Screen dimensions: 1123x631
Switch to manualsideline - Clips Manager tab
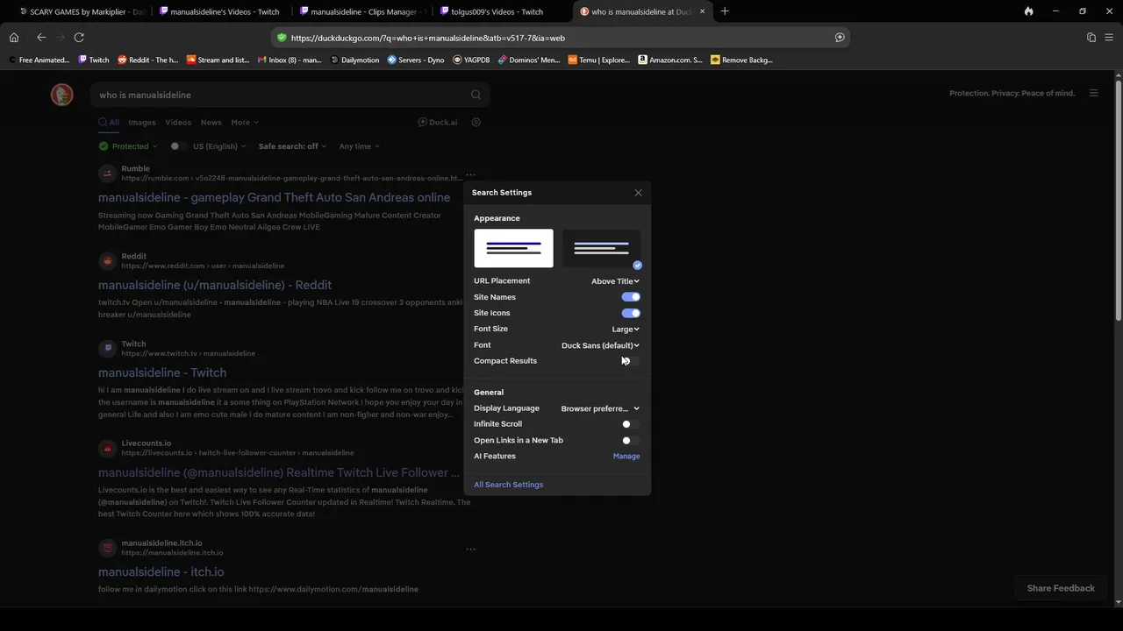362,11
